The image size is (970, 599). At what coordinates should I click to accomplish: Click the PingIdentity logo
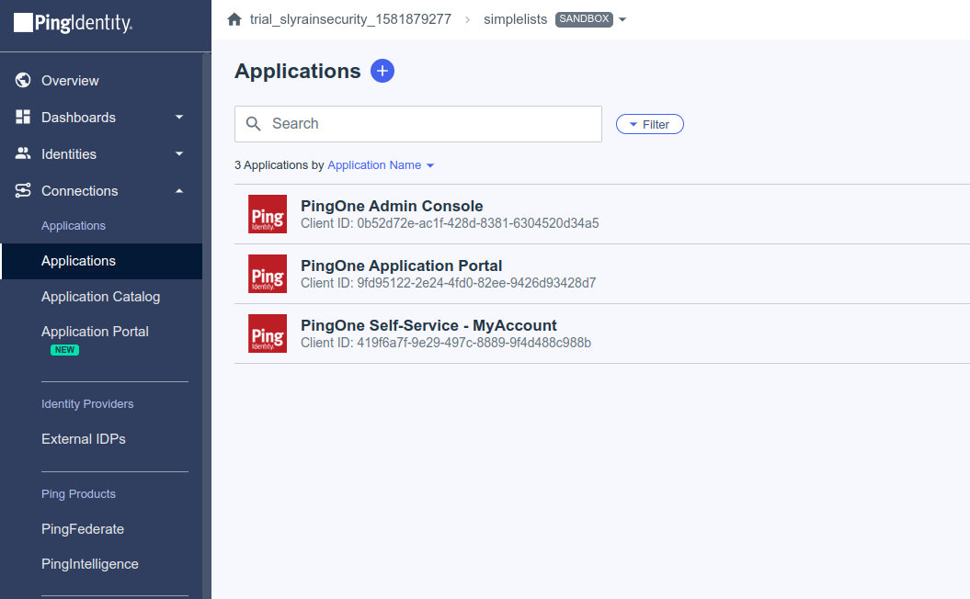click(73, 23)
